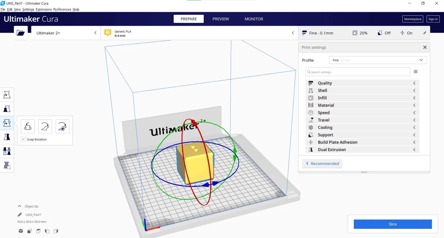Click the Fine 0.1mm profile summary icon
The width and height of the screenshot is (444, 238).
tap(304, 33)
